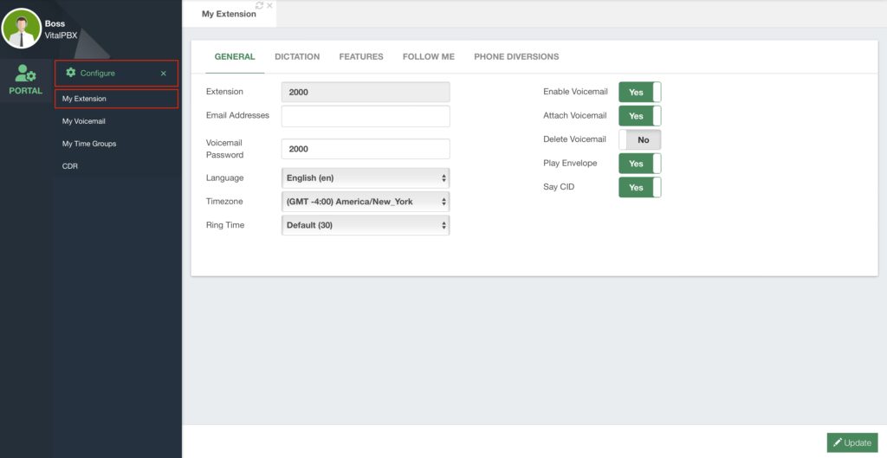The height and width of the screenshot is (458, 887).
Task: Open the Language dropdown
Action: click(366, 178)
